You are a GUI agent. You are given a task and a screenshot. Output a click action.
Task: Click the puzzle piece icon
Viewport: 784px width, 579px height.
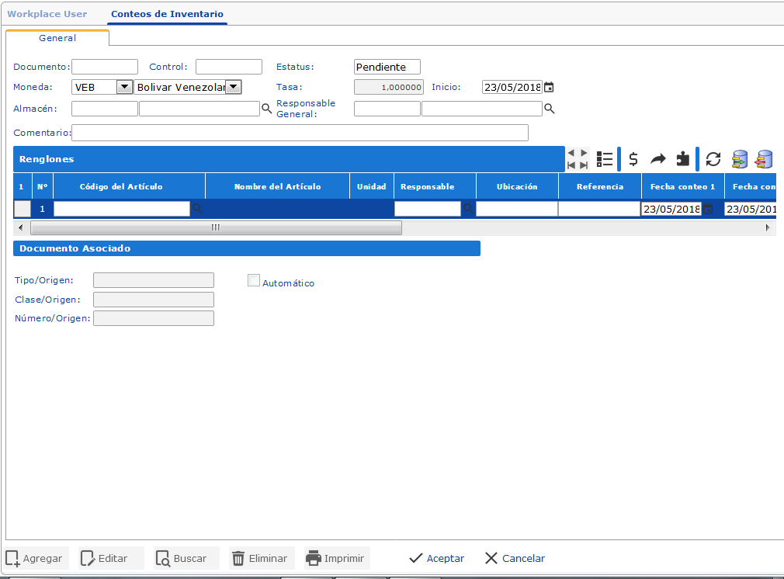point(682,159)
